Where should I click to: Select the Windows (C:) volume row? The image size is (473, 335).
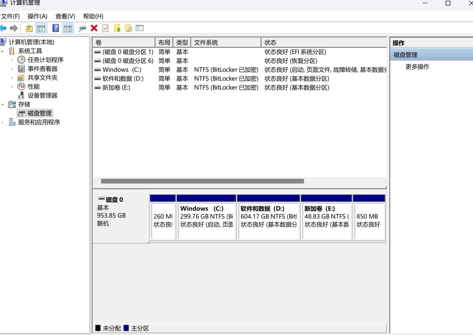click(x=240, y=70)
